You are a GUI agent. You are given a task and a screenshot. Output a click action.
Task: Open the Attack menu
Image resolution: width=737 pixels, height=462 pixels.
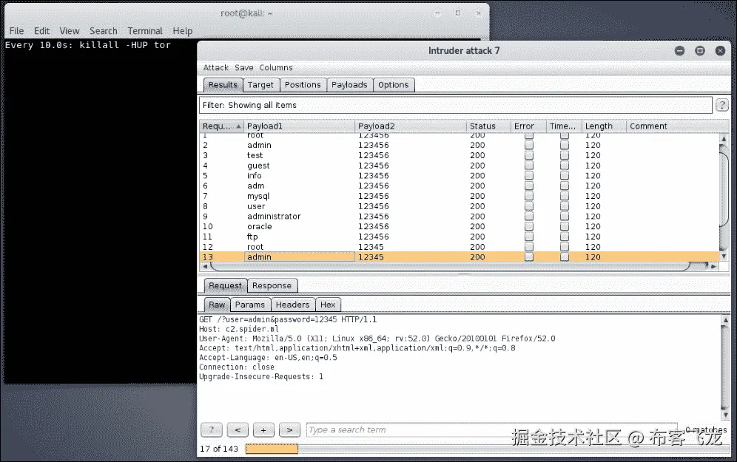(x=216, y=67)
